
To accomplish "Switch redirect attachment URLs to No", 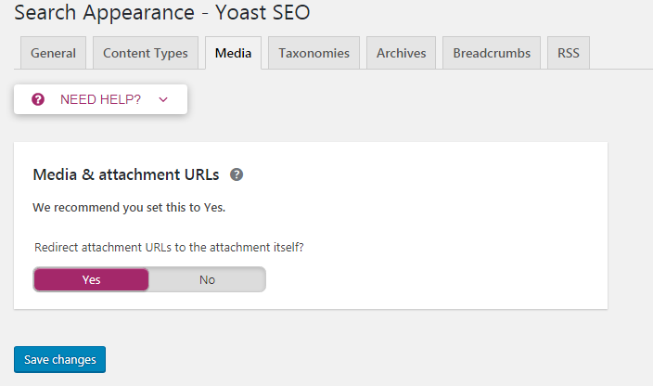I will coord(207,279).
